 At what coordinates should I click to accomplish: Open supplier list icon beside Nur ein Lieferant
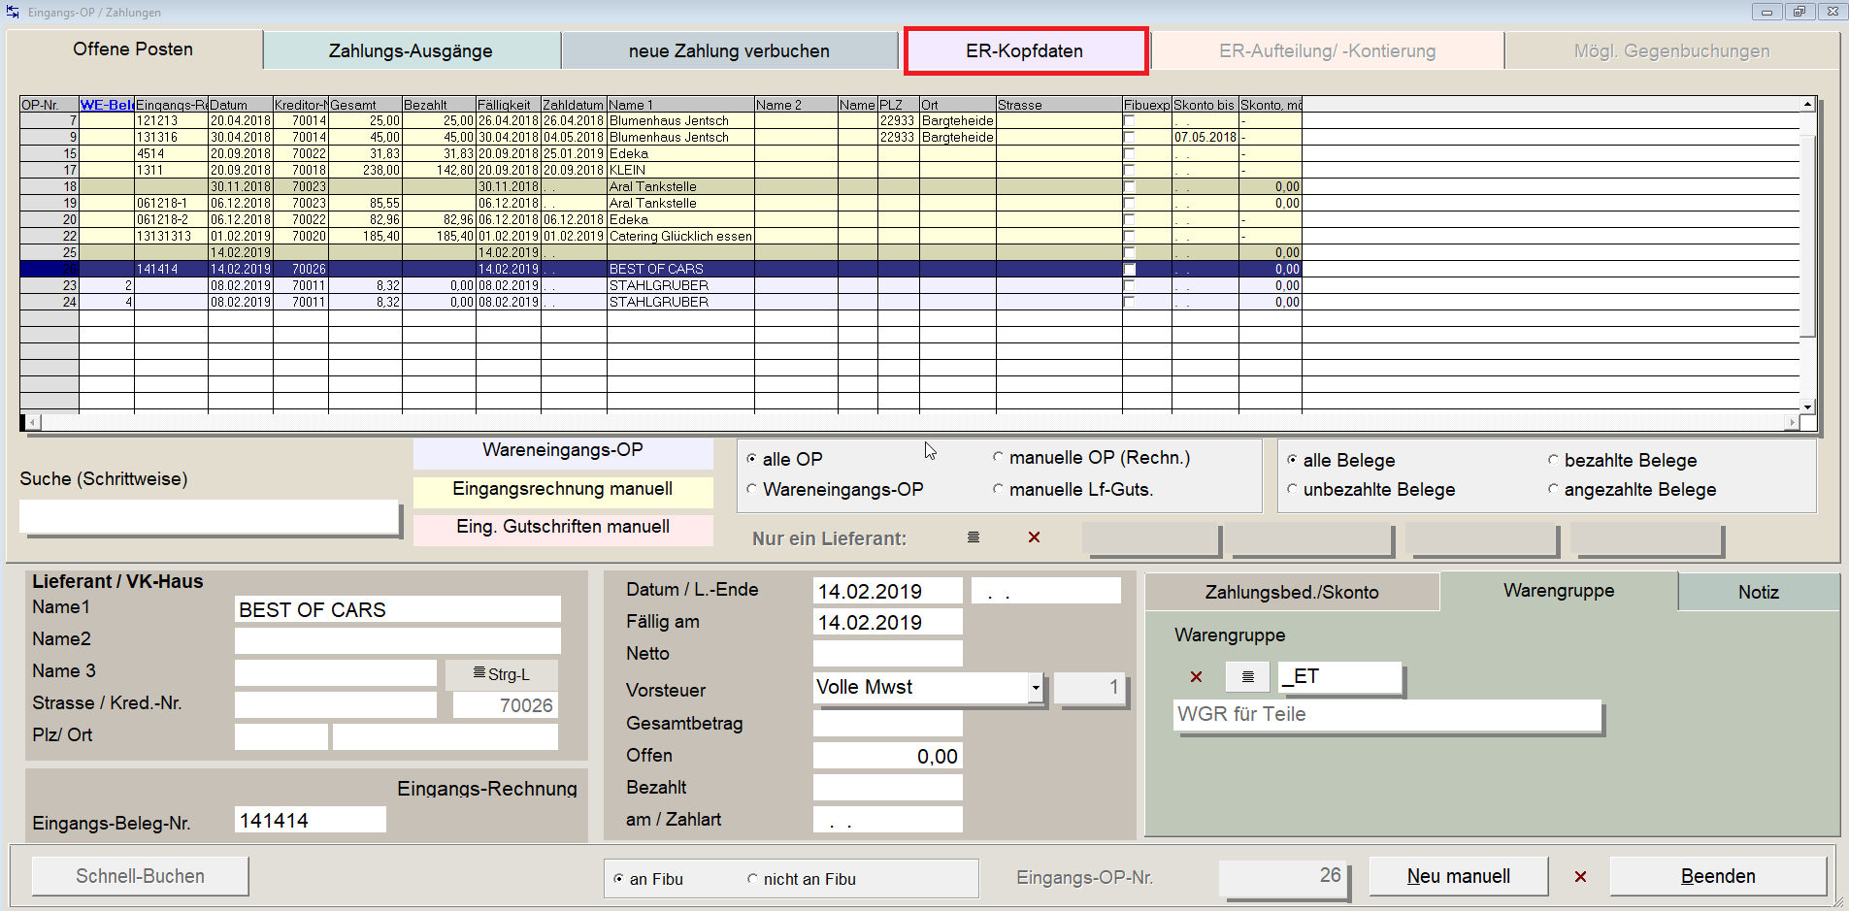[973, 537]
